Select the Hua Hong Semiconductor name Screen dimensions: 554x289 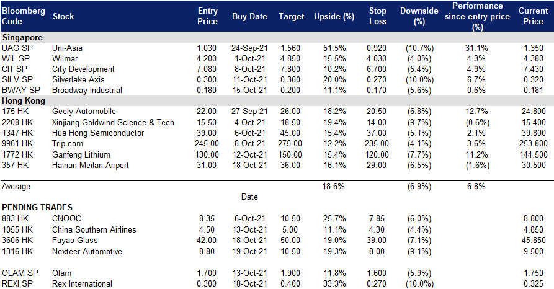98,133
